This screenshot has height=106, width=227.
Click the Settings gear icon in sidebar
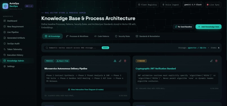click(5, 66)
